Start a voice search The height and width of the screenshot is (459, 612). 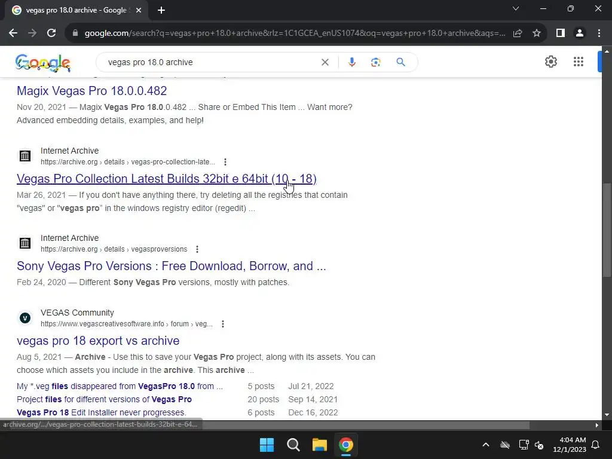pyautogui.click(x=351, y=62)
